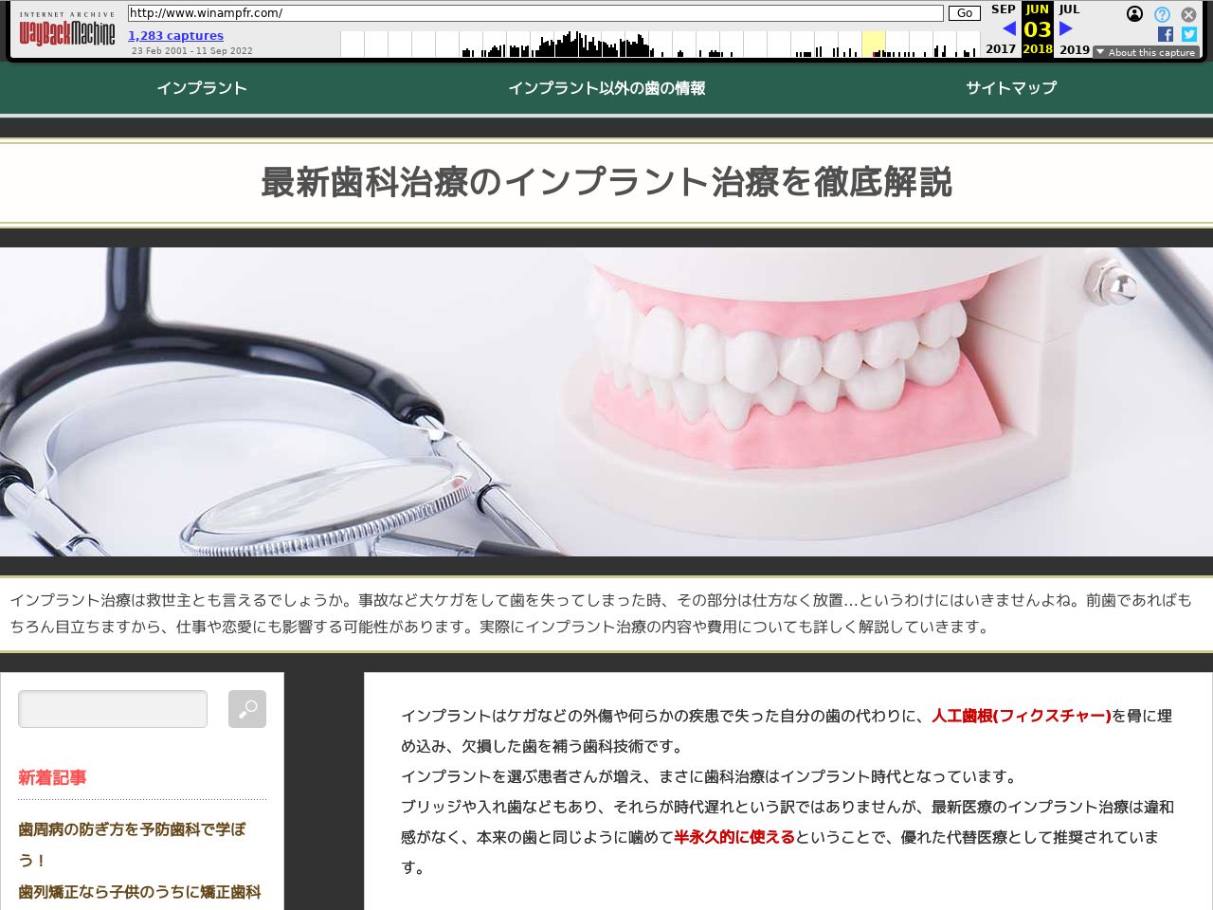
Task: Open the Wayback help question icon
Action: (x=1162, y=14)
